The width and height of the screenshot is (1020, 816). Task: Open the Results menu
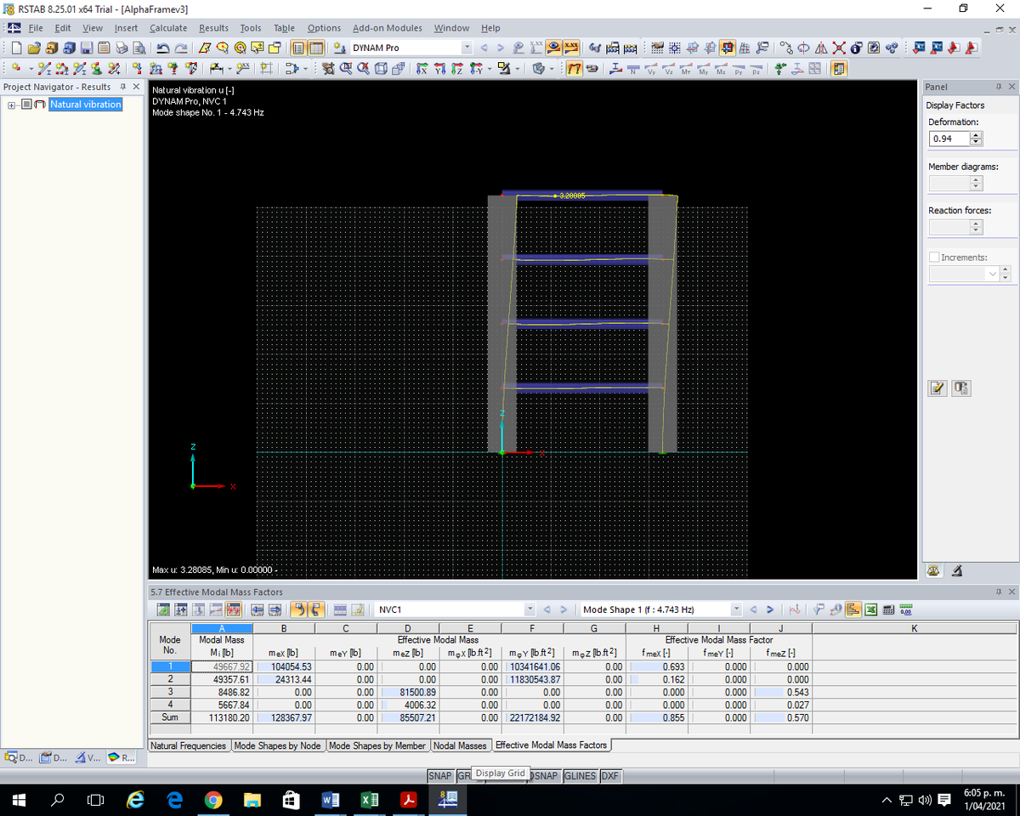coord(213,28)
